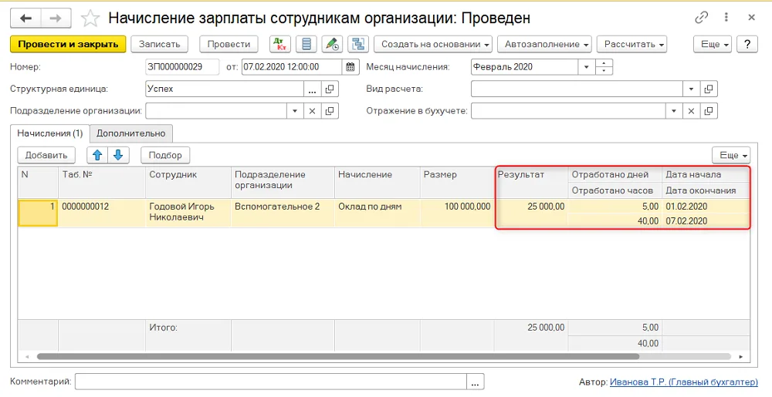Select cell Оклад по дням
Image resolution: width=772 pixels, height=397 pixels.
378,213
